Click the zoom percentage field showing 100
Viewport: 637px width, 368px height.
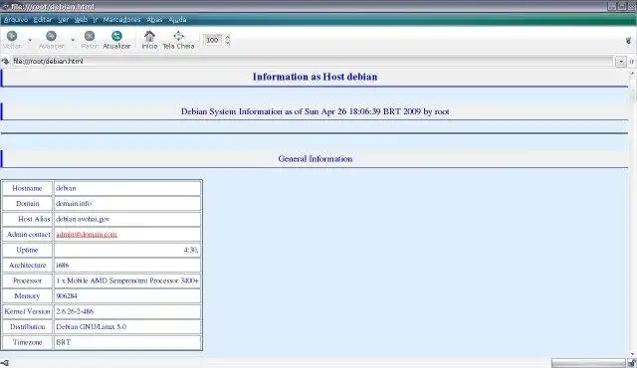click(213, 40)
